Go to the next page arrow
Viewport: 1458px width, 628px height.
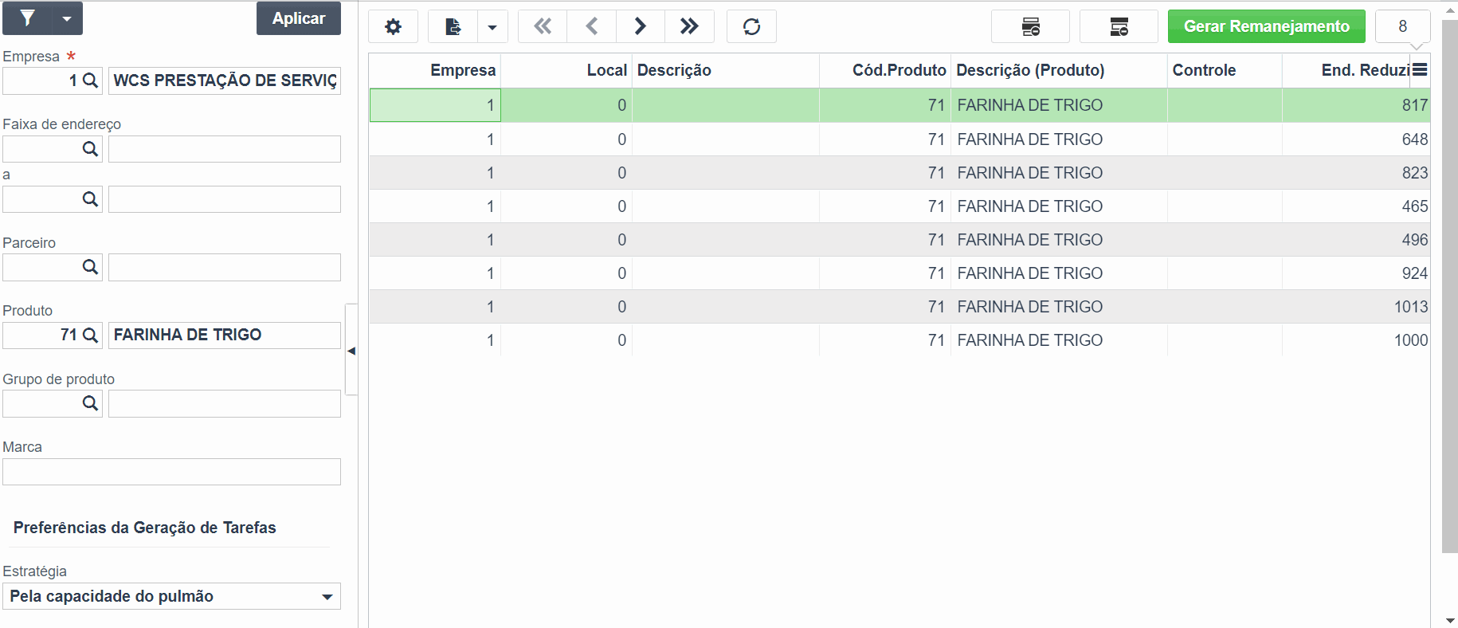(641, 26)
